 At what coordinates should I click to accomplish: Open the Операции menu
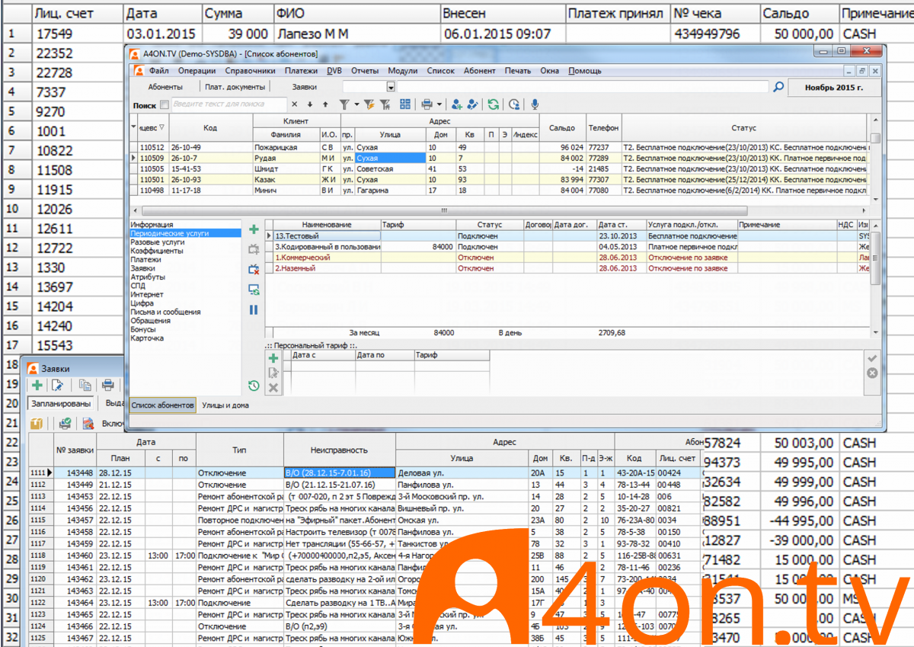tap(197, 71)
